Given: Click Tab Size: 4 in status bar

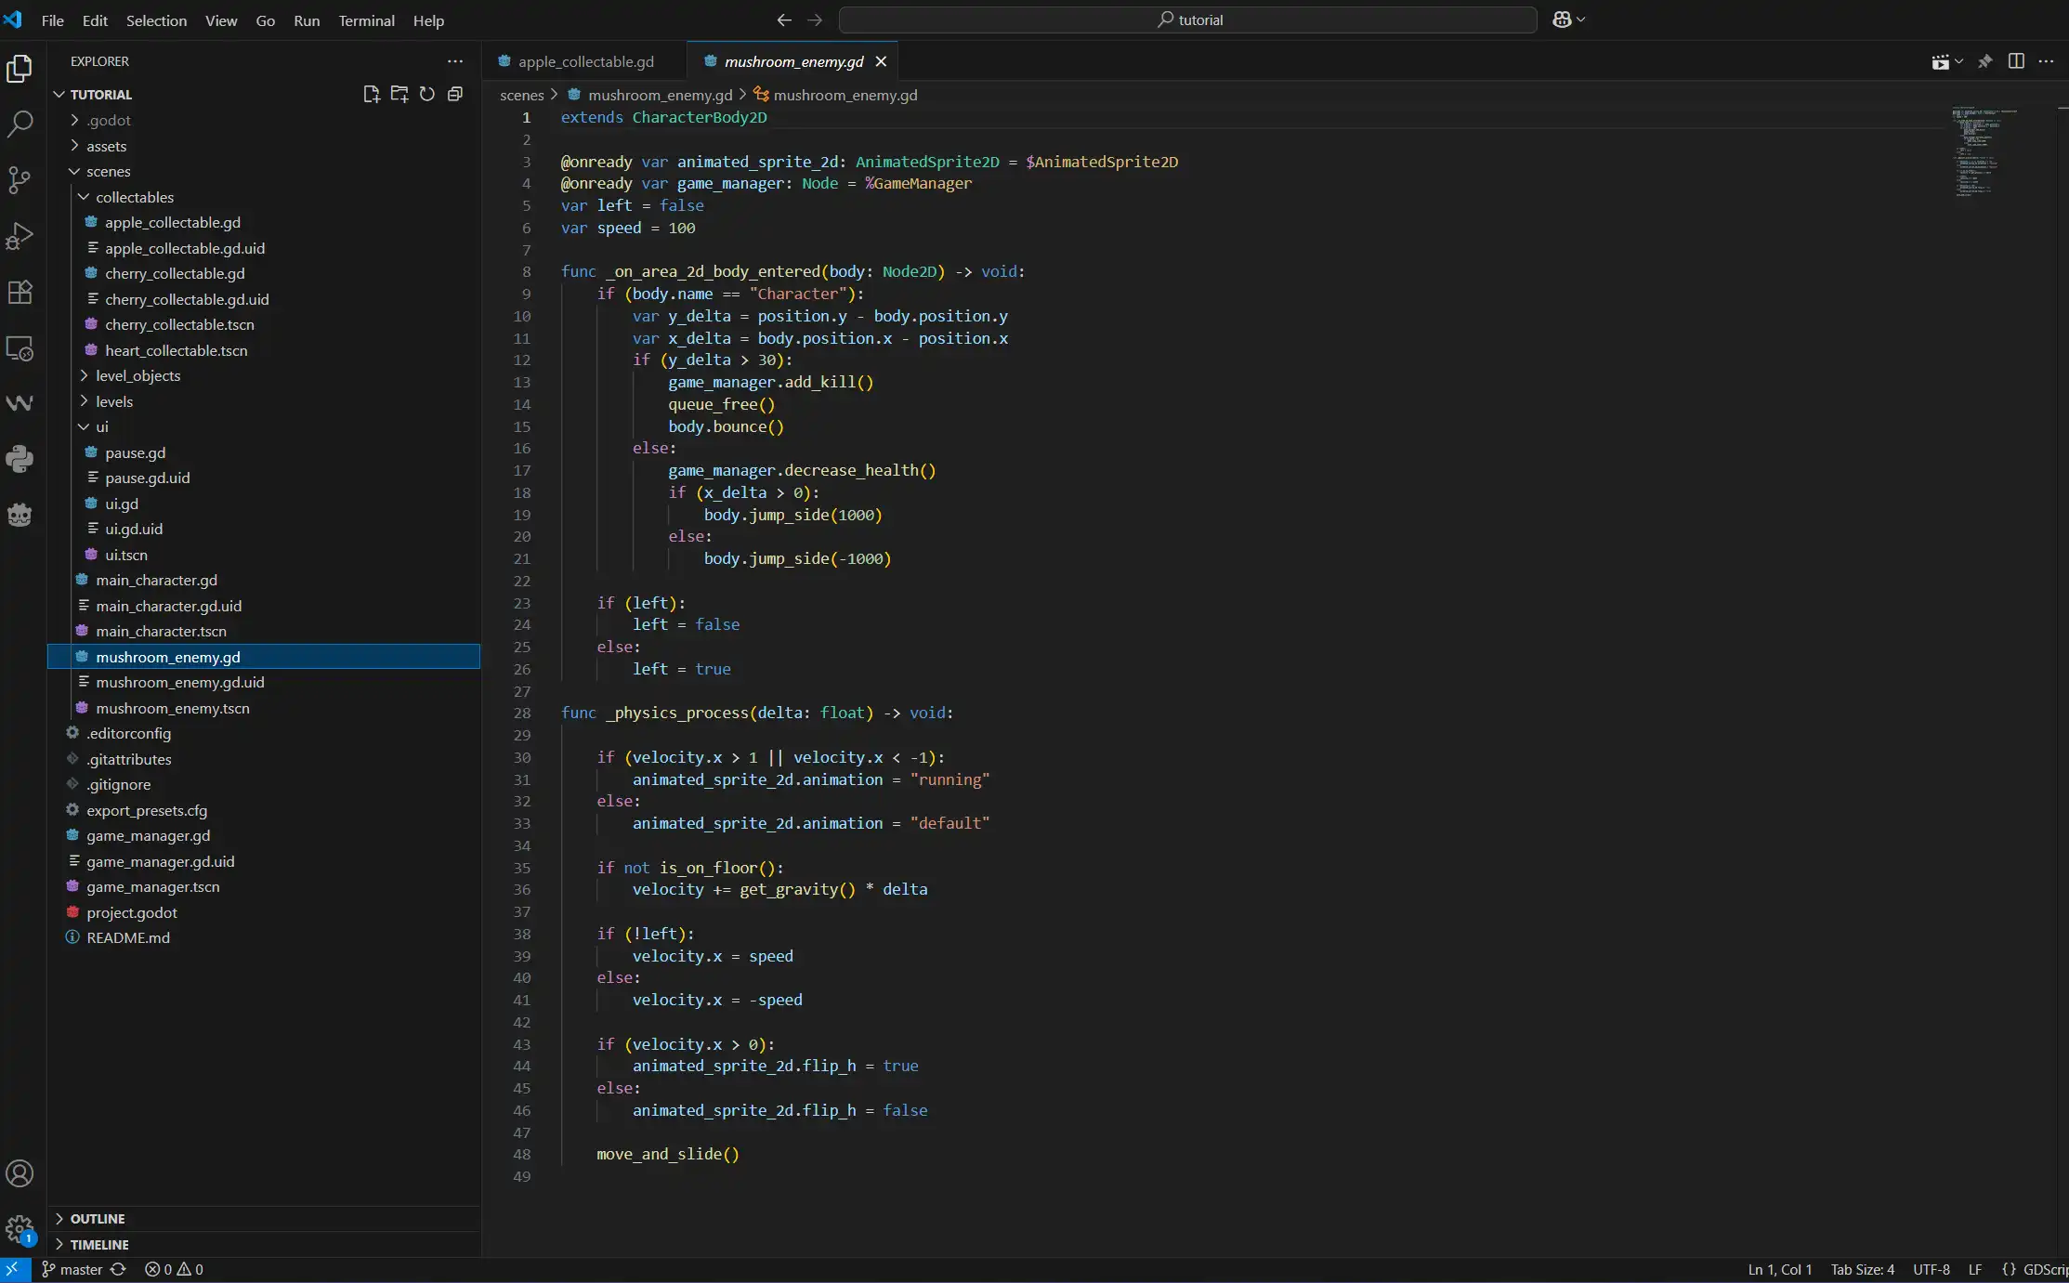Looking at the screenshot, I should [x=1862, y=1269].
